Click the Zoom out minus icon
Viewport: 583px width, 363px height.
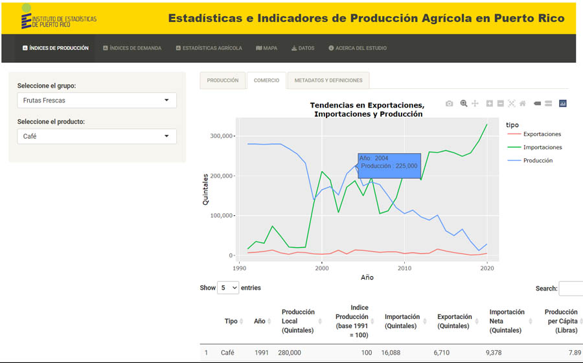(500, 104)
